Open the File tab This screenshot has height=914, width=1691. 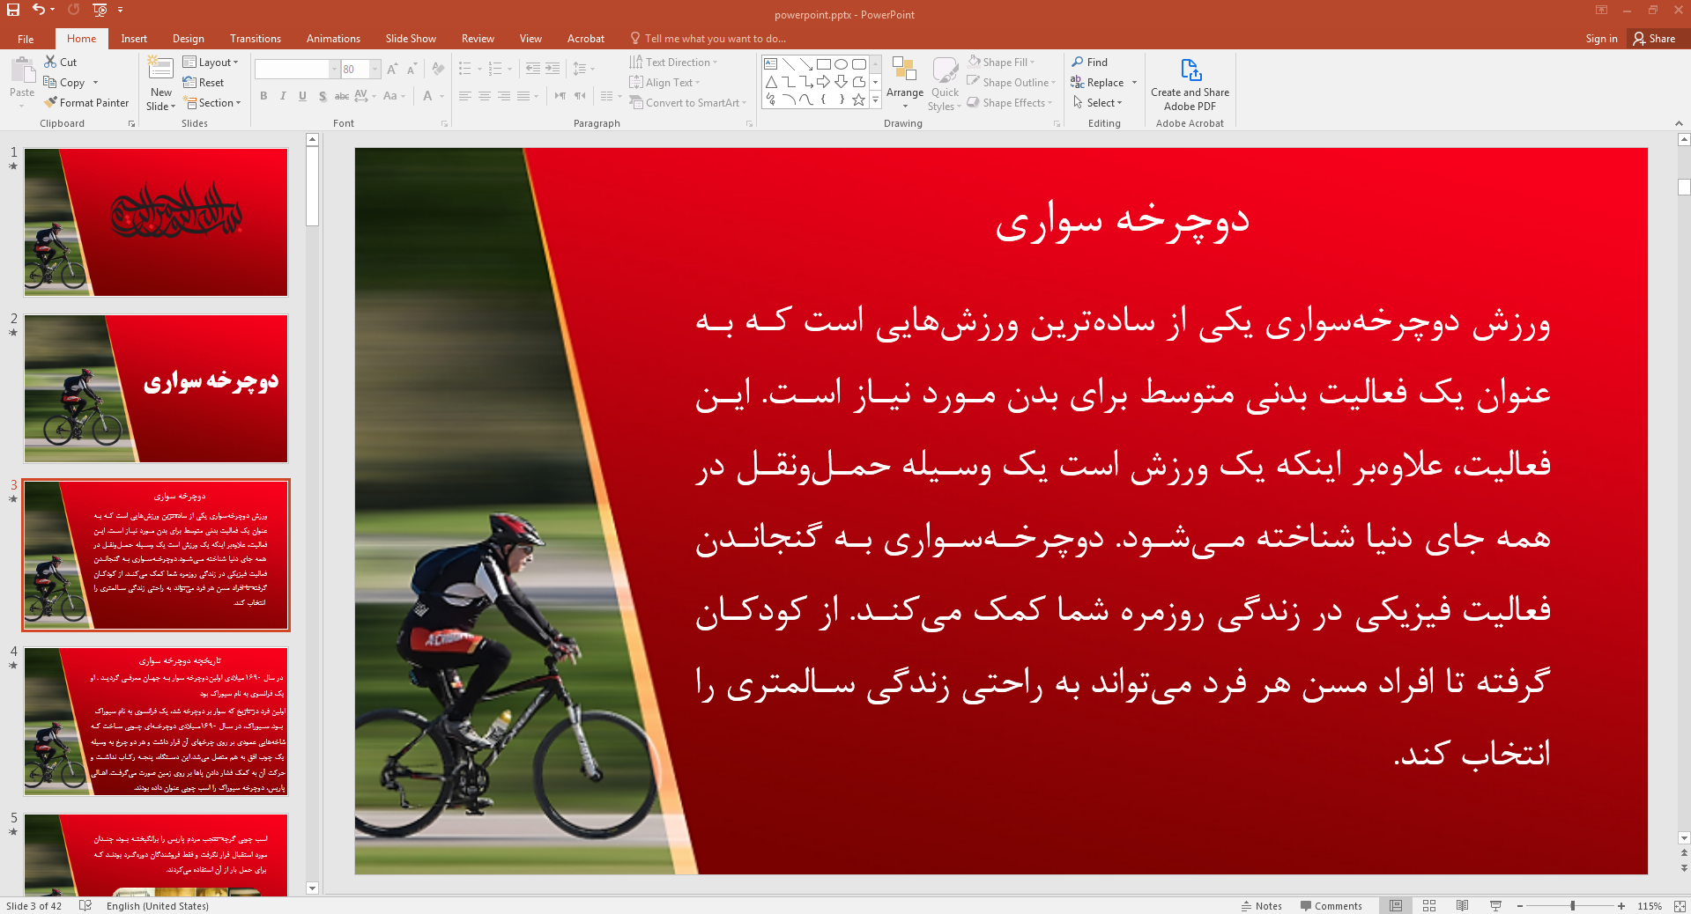click(26, 39)
